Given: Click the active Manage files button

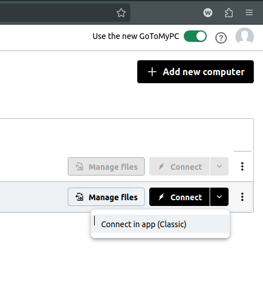Looking at the screenshot, I should (x=106, y=197).
